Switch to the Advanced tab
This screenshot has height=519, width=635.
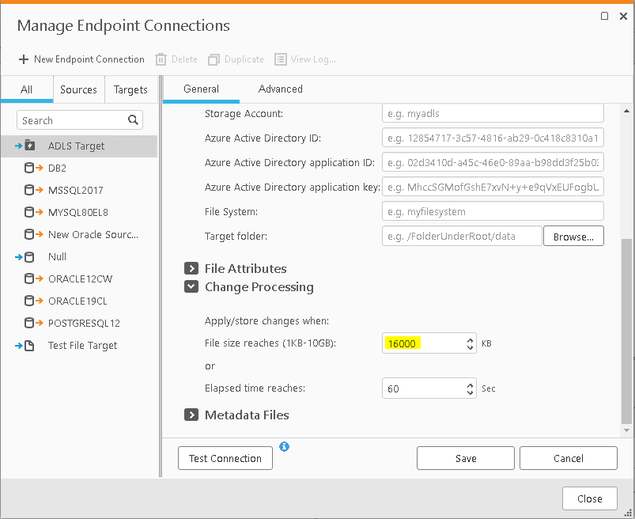(280, 89)
